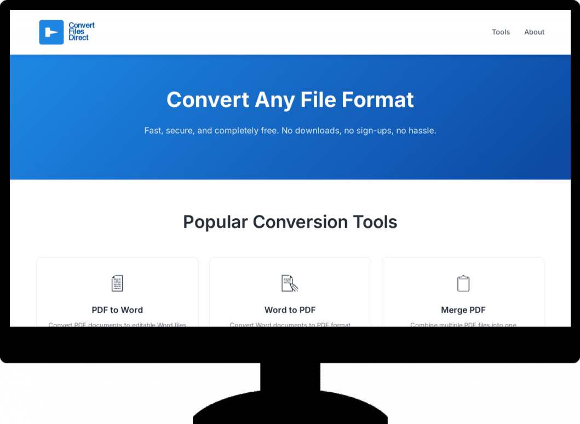Click the Convert Files Direct brand name

point(81,32)
